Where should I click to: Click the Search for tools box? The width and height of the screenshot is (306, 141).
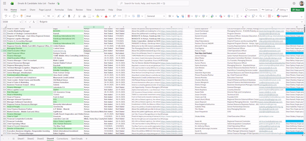click(x=153, y=3)
